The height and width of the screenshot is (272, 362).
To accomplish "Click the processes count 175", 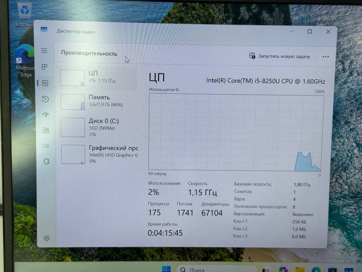I will tap(154, 213).
